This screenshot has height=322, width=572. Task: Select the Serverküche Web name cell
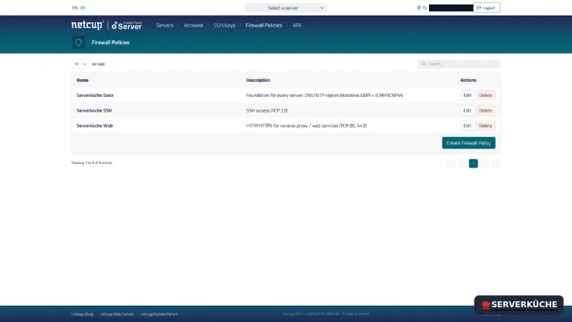pos(95,125)
